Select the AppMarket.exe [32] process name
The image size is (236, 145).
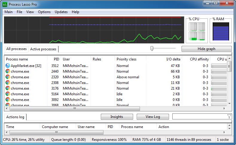click(26, 66)
